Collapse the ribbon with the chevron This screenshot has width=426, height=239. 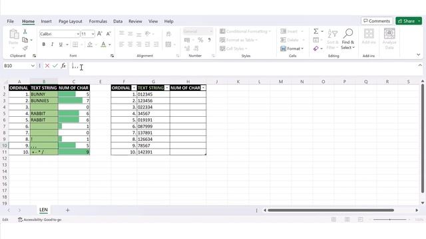click(x=419, y=54)
